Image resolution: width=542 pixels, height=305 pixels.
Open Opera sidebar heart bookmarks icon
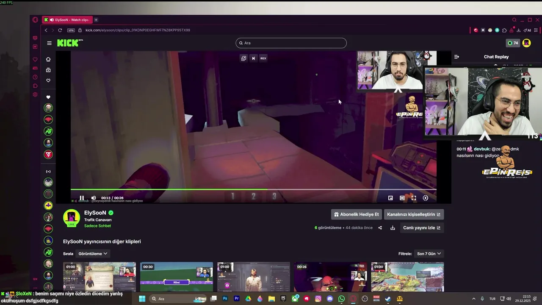click(x=35, y=60)
